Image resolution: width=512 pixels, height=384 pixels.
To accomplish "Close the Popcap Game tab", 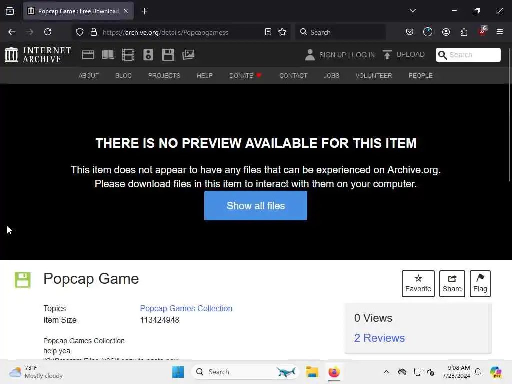I will tap(126, 11).
